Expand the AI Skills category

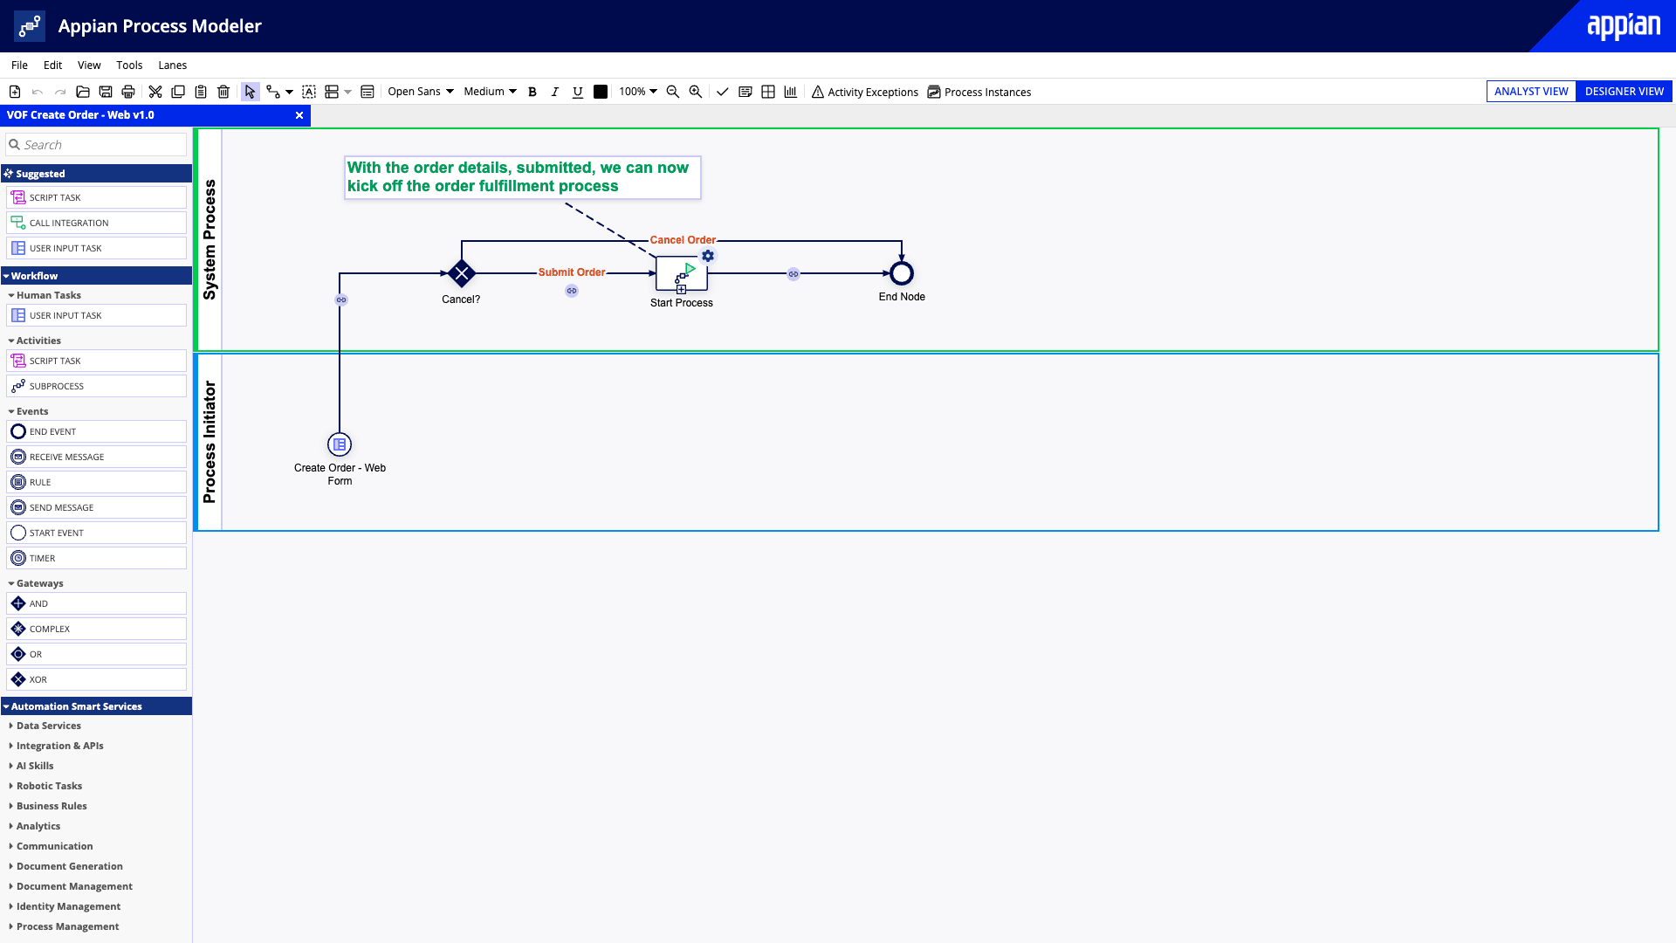tap(31, 766)
